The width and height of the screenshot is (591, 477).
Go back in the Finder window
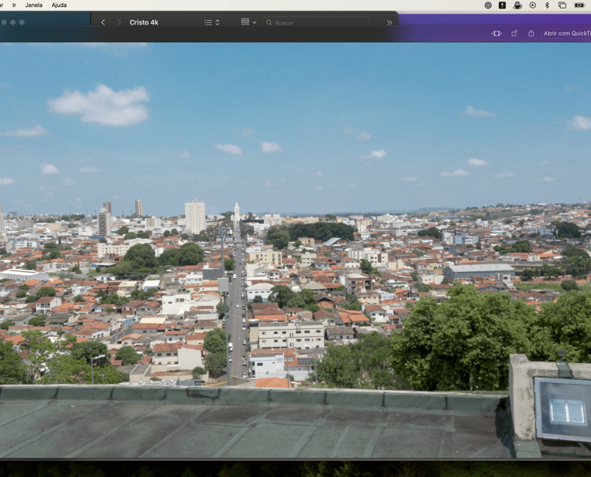click(103, 22)
